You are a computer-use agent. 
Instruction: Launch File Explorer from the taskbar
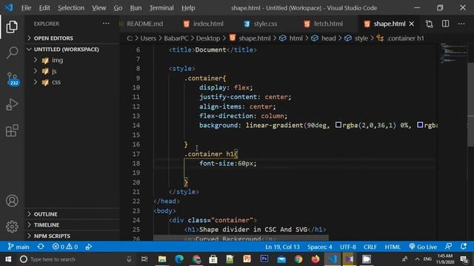[162, 259]
